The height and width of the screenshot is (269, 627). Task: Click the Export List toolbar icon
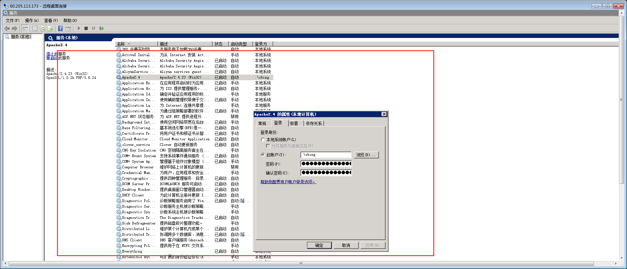50,28
